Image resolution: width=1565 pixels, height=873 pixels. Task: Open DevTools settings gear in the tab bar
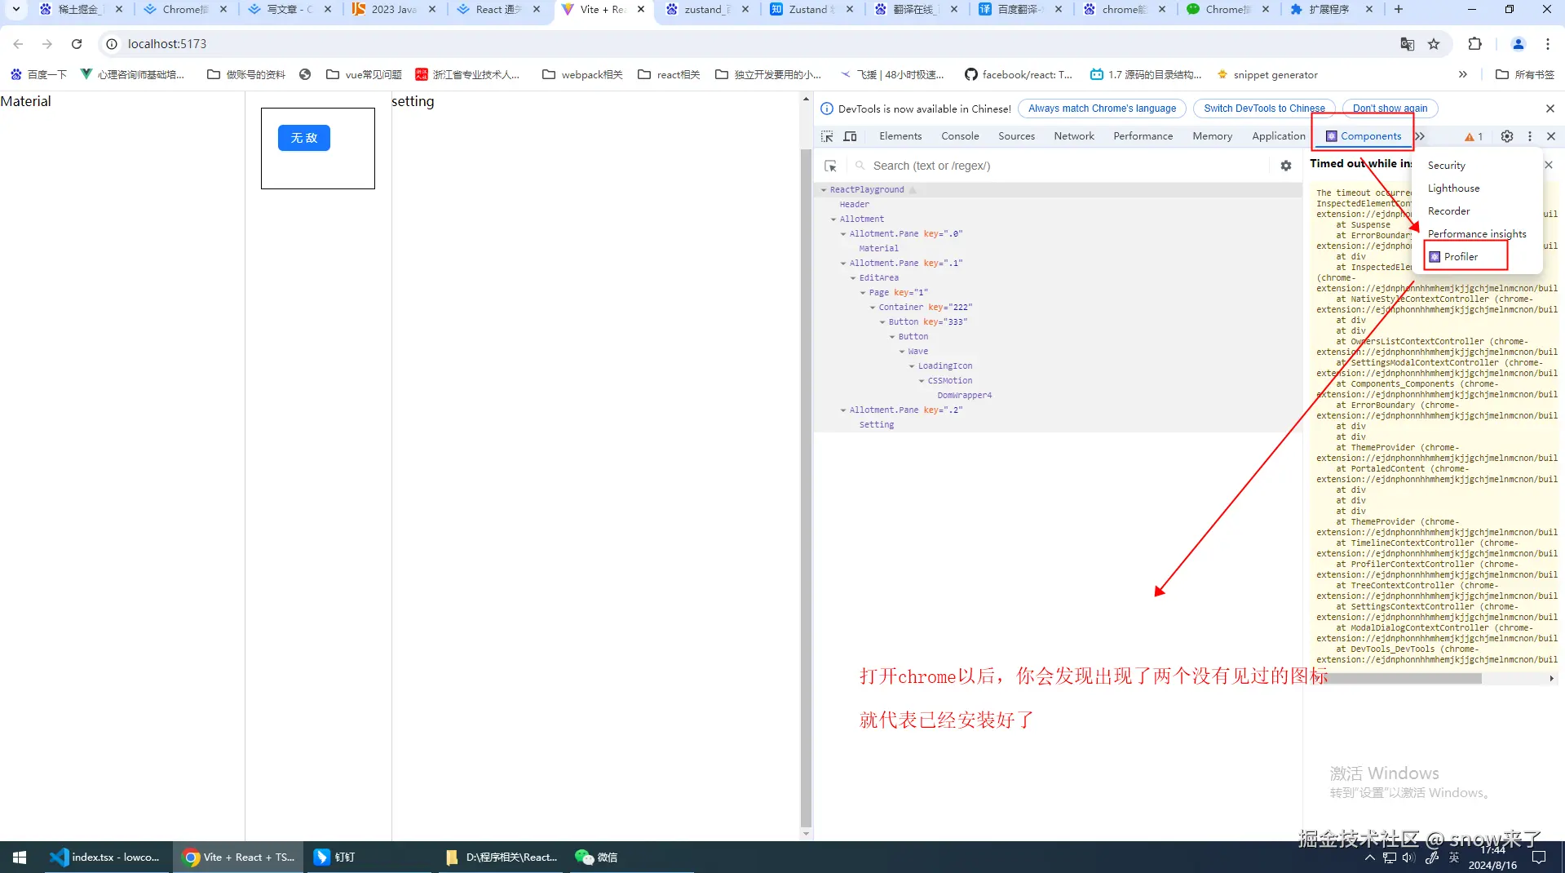coord(1507,136)
